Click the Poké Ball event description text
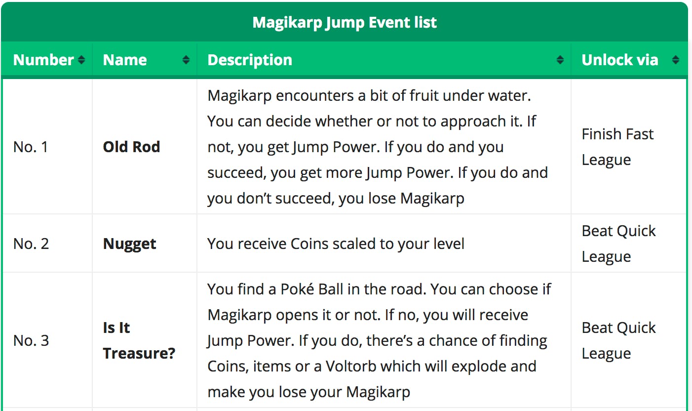This screenshot has height=411, width=692. [379, 340]
